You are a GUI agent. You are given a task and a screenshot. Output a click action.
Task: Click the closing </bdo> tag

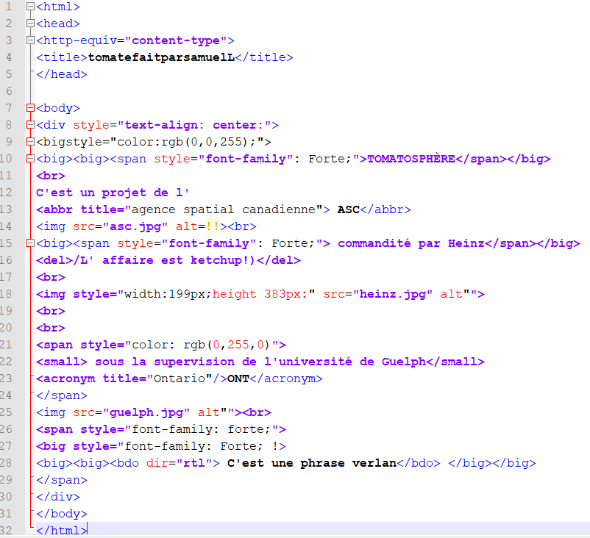[419, 463]
